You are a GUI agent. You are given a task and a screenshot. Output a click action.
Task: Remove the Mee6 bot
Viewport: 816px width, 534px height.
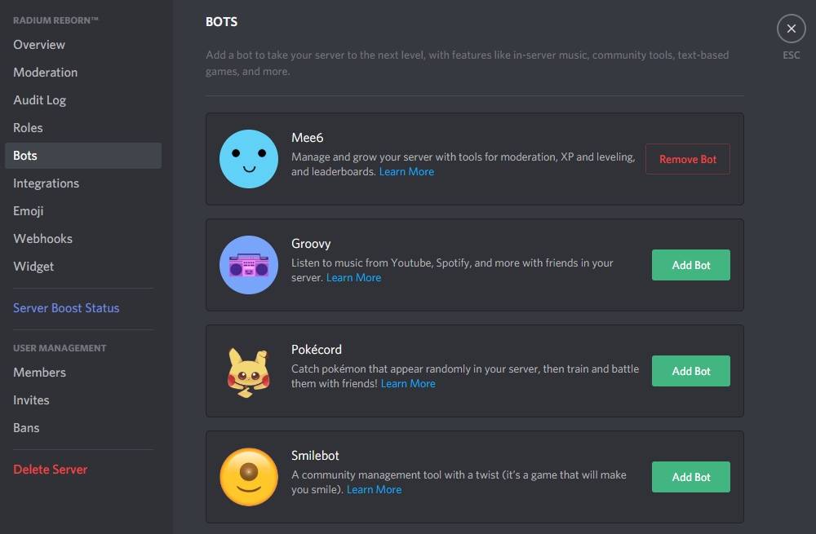pos(688,159)
